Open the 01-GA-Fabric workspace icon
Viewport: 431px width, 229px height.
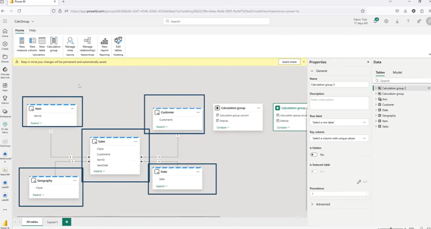point(5,127)
